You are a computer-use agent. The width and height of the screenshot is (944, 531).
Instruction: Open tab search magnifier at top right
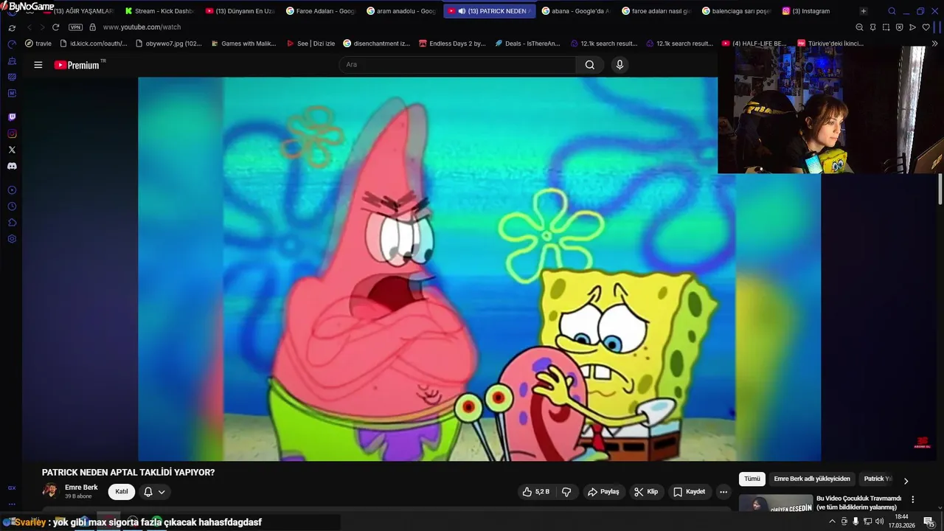(x=892, y=11)
